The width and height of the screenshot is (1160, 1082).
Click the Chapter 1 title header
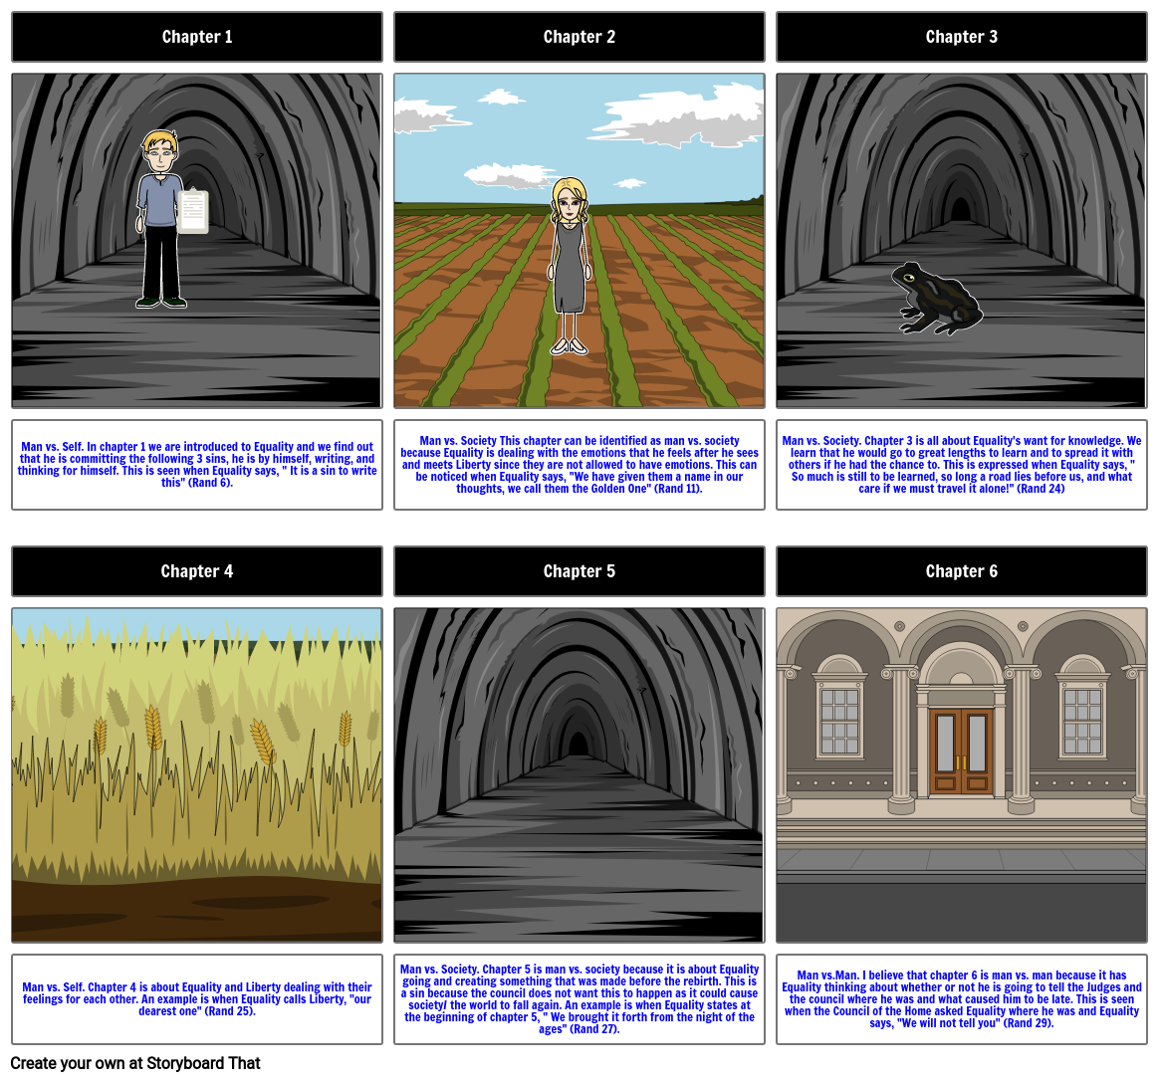click(196, 37)
